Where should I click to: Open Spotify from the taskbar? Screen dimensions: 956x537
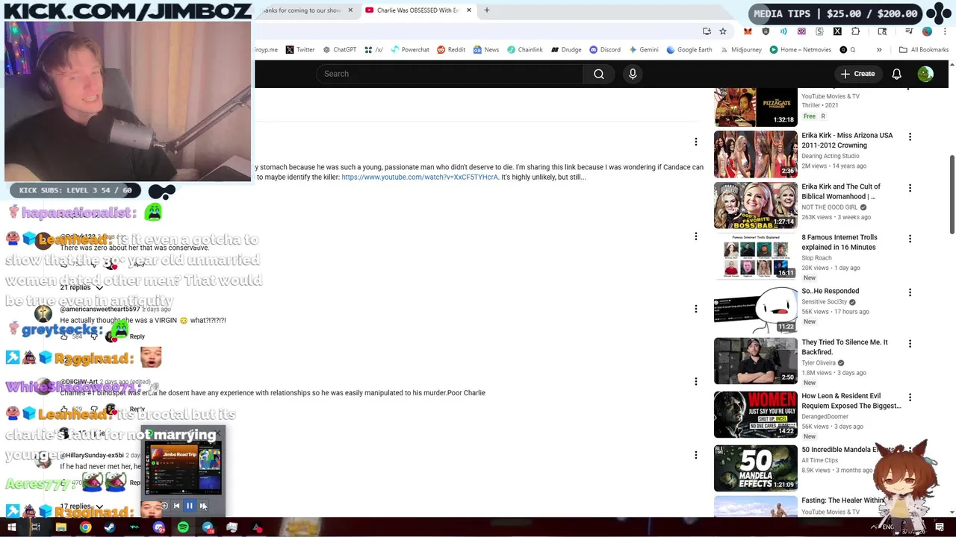click(183, 528)
